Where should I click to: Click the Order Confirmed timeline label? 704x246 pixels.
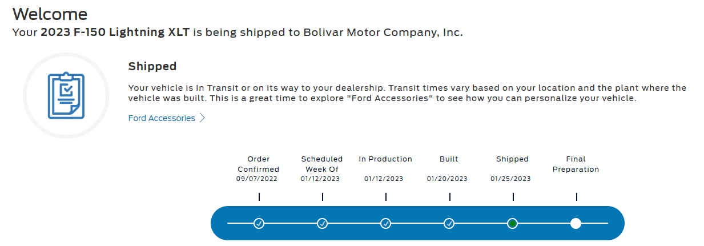coord(259,164)
